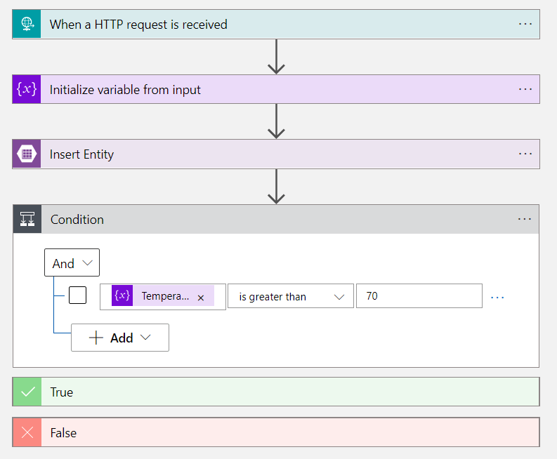Tick the condition row checkbox

(x=78, y=296)
